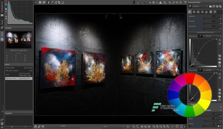The width and height of the screenshot is (223, 129).
Task: Toggle blue channel preview
Action: tap(145, 3)
